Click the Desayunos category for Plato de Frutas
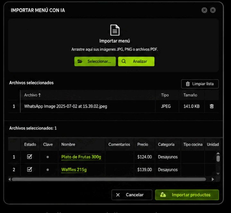Image resolution: width=231 pixels, height=213 pixels. click(x=168, y=157)
